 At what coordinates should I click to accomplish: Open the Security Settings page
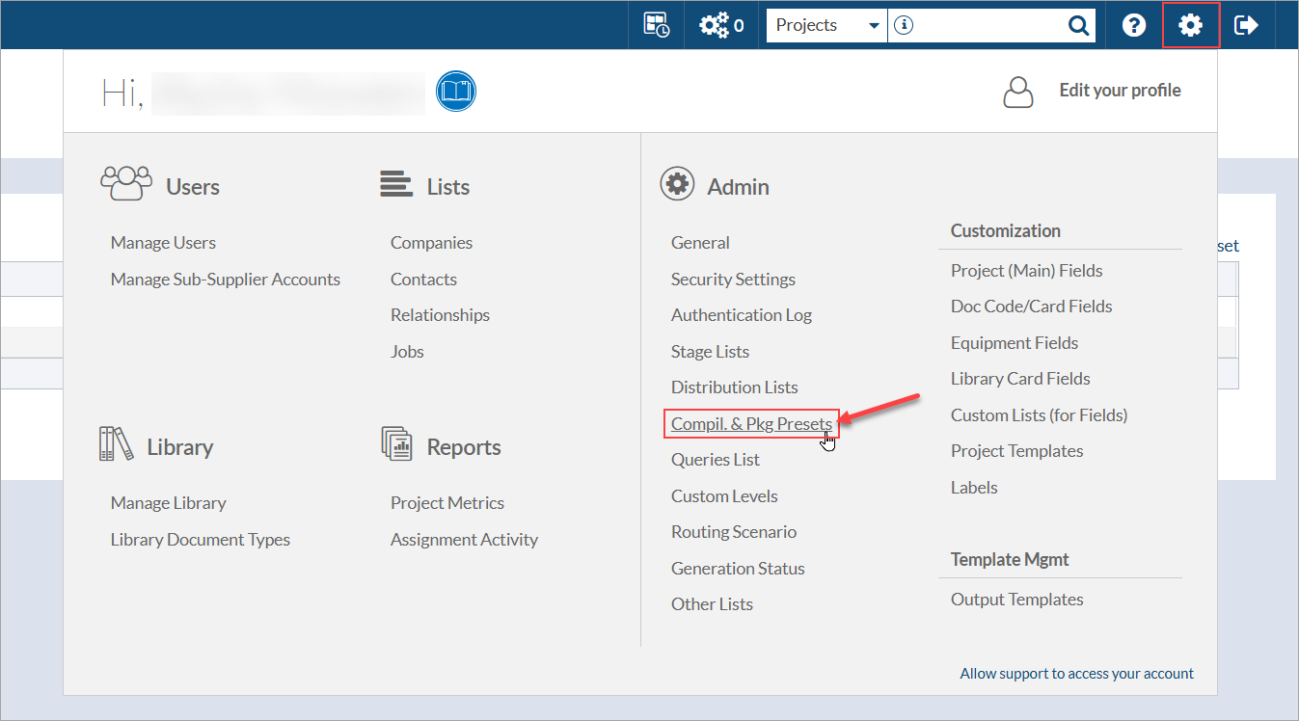733,280
